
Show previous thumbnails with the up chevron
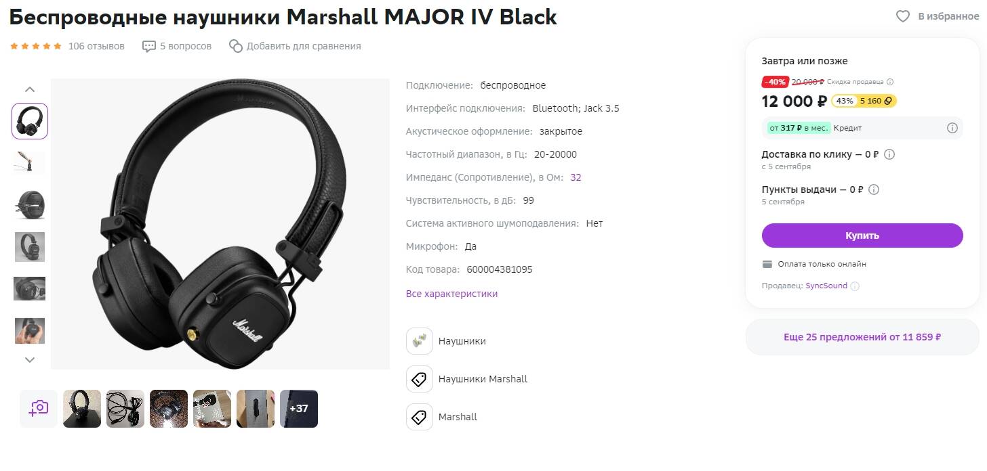pos(30,89)
